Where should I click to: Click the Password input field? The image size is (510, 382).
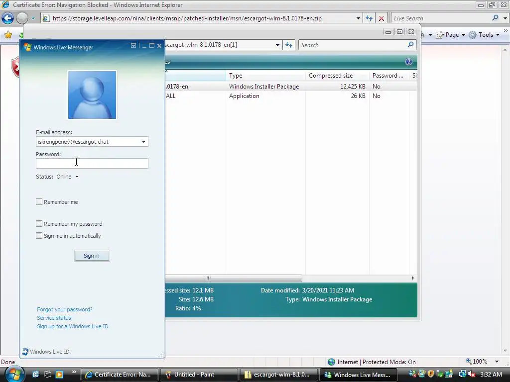pyautogui.click(x=92, y=163)
